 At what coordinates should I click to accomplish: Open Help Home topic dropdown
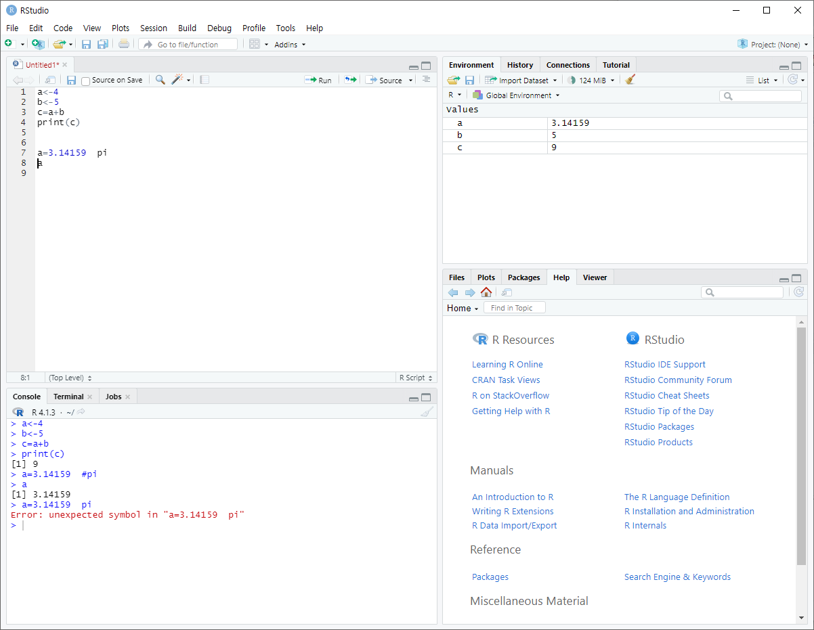coord(463,308)
